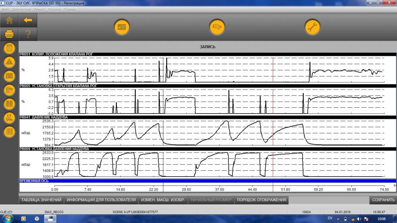397x223 pixels.
Task: Click the Home icon in toolbar
Action: coord(10,20)
